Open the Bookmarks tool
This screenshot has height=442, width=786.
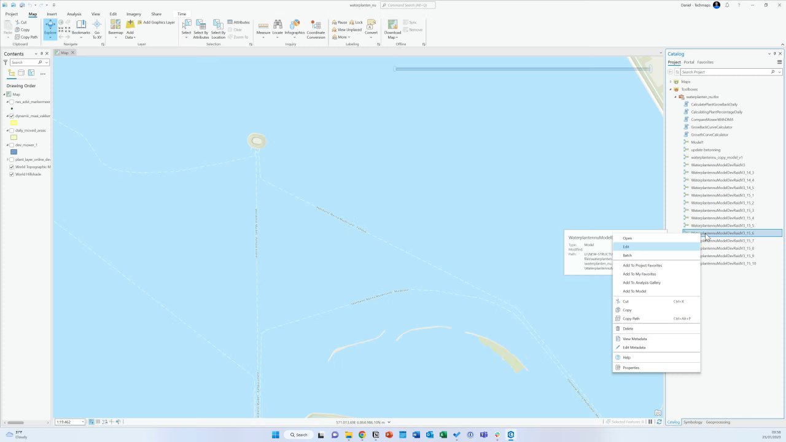click(80, 29)
